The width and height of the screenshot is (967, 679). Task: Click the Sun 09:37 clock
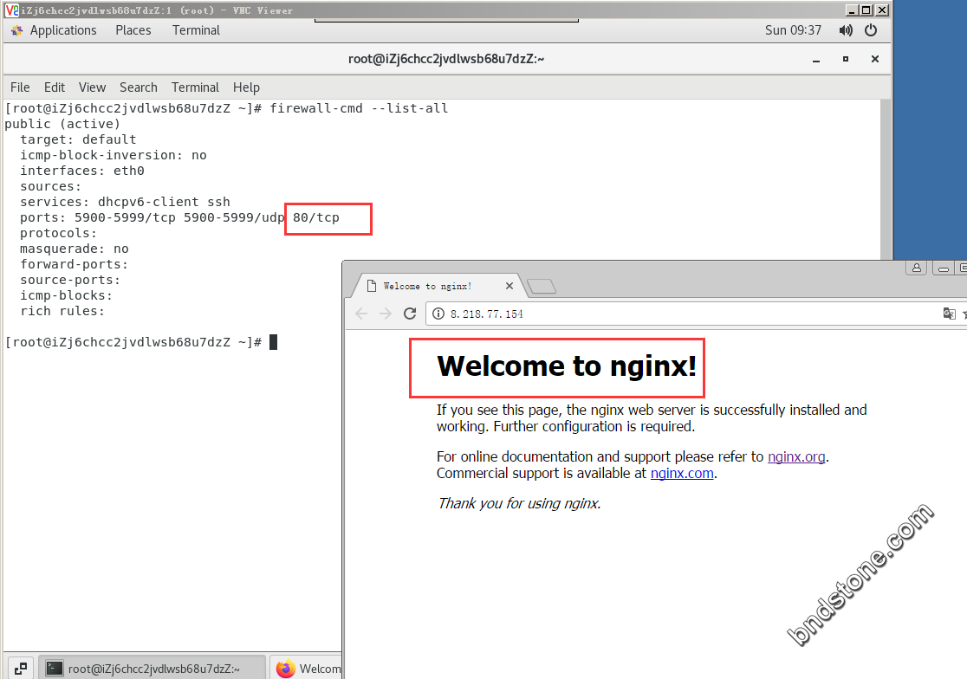pos(793,30)
